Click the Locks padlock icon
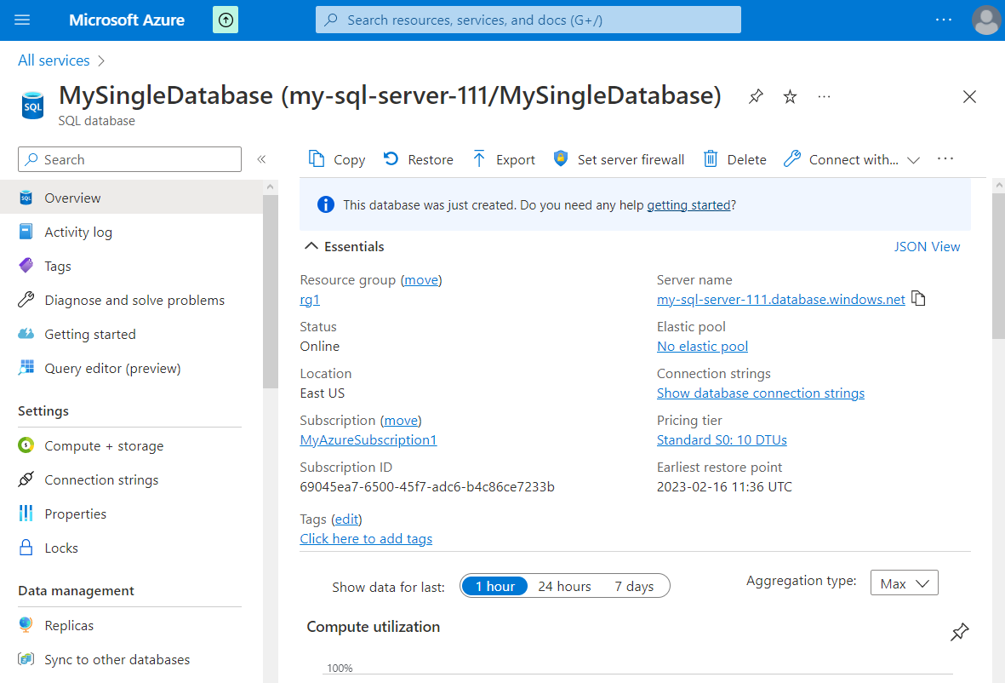1005x683 pixels. [26, 547]
